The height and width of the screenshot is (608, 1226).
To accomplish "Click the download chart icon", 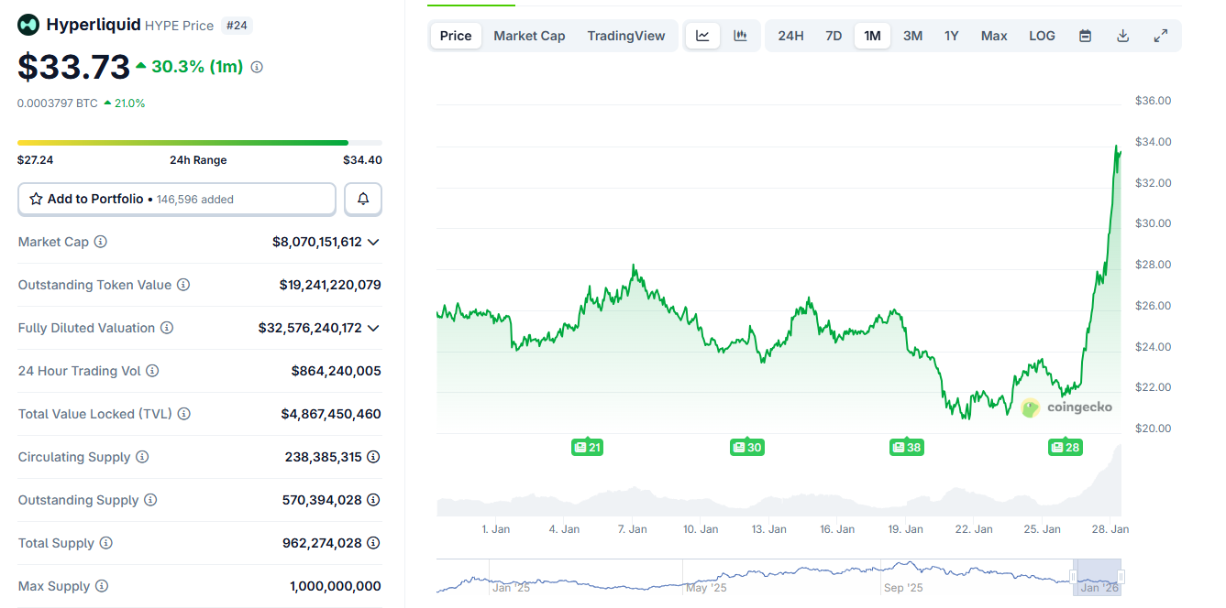I will (1122, 35).
